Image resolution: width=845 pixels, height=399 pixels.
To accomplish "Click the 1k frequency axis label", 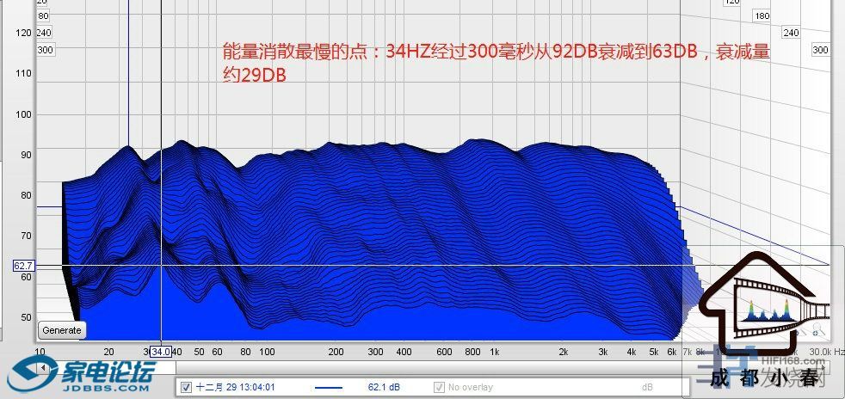I will pos(494,352).
